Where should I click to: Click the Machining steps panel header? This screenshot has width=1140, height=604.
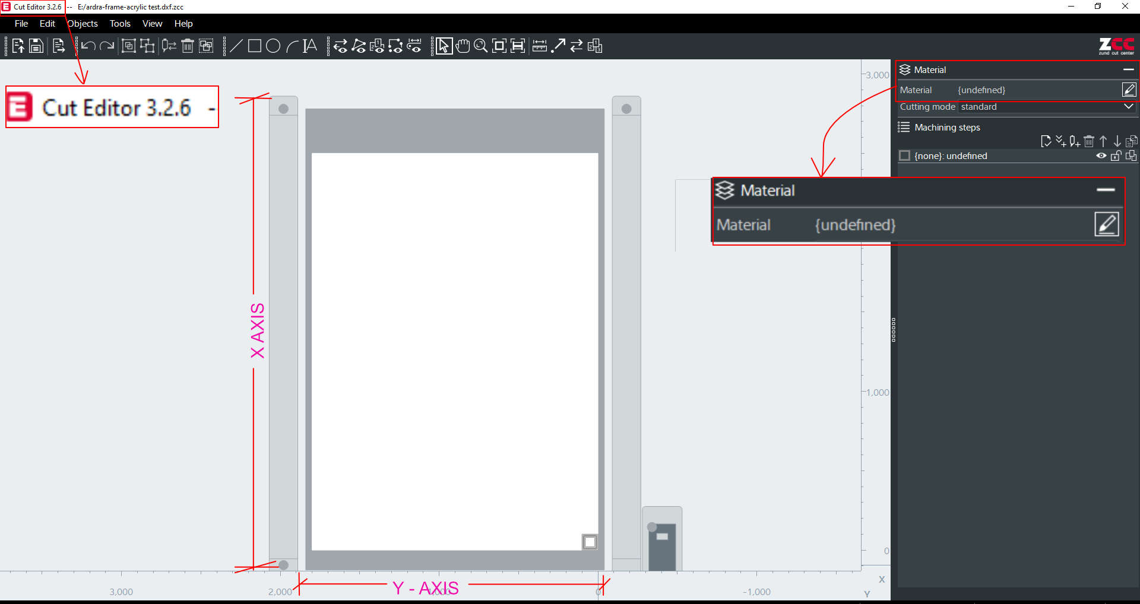coord(1018,128)
